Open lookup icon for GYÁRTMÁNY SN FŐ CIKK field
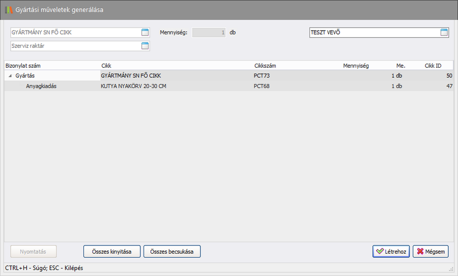The image size is (458, 276). click(x=145, y=33)
